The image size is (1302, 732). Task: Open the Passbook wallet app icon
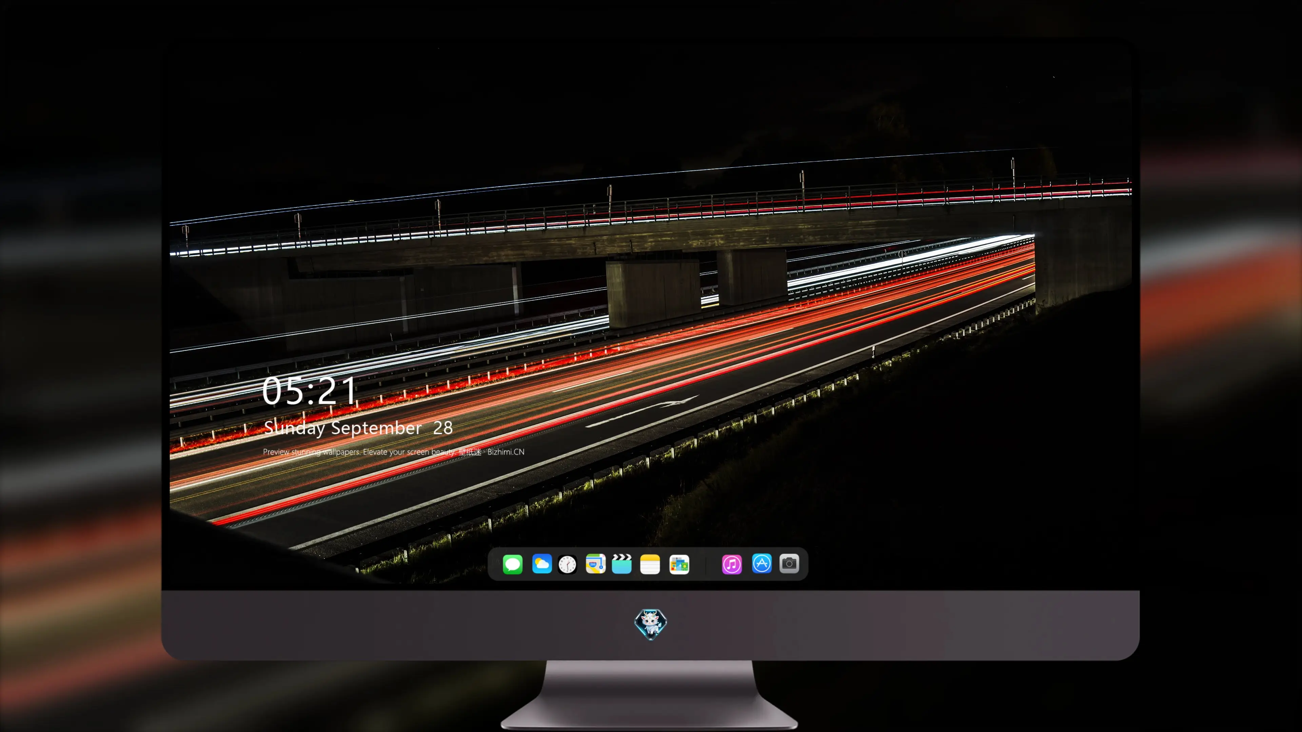[x=679, y=564]
